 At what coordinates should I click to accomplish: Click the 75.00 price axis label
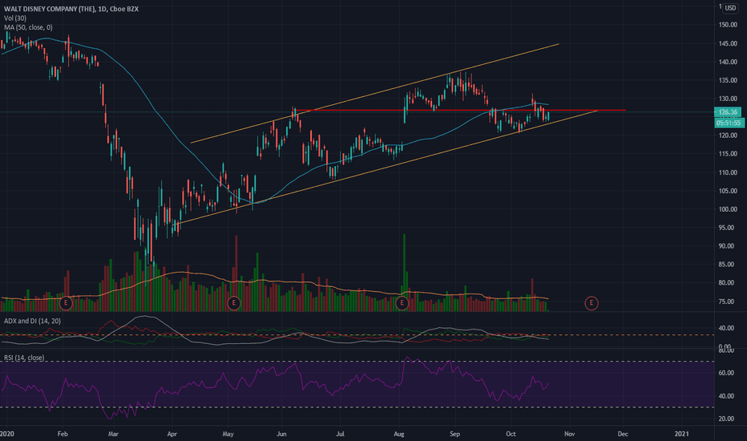[x=728, y=301]
